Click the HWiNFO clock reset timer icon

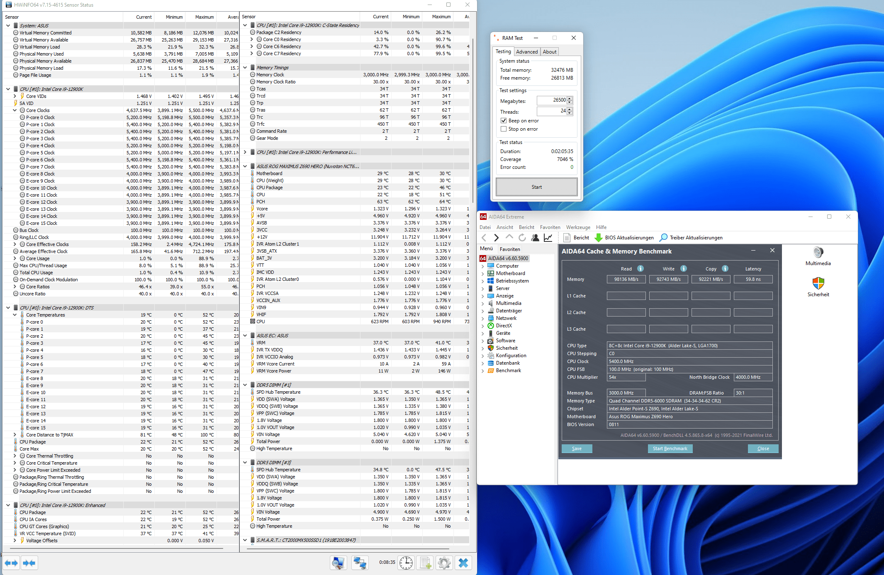tap(406, 563)
